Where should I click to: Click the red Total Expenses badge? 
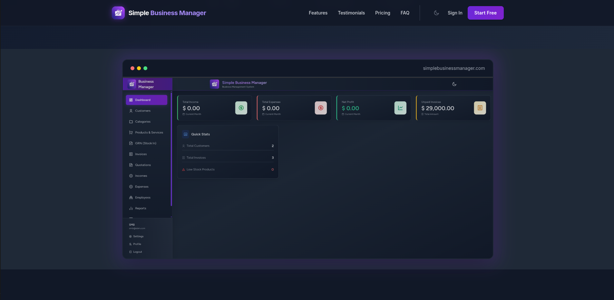point(320,108)
